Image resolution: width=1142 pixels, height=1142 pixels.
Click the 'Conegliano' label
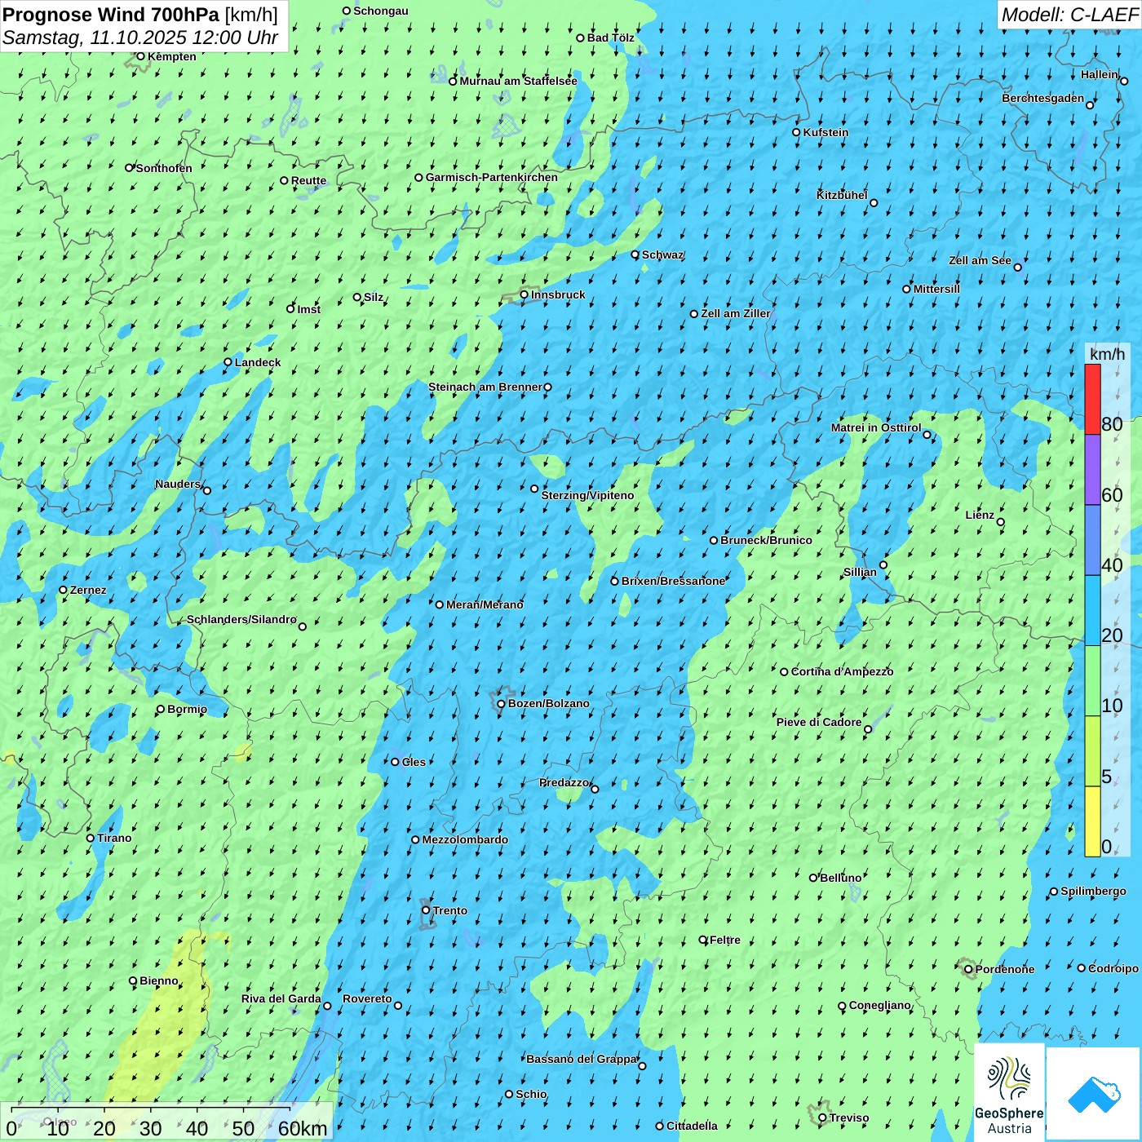tap(880, 1005)
